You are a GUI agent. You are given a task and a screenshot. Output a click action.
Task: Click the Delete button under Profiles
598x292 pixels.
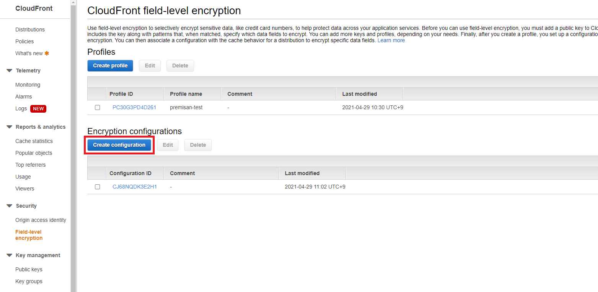180,66
